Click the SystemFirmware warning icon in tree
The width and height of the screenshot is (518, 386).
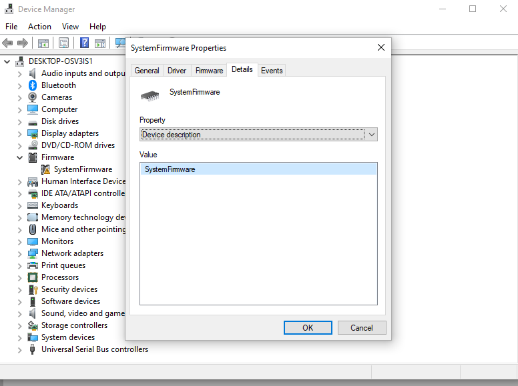pos(45,169)
